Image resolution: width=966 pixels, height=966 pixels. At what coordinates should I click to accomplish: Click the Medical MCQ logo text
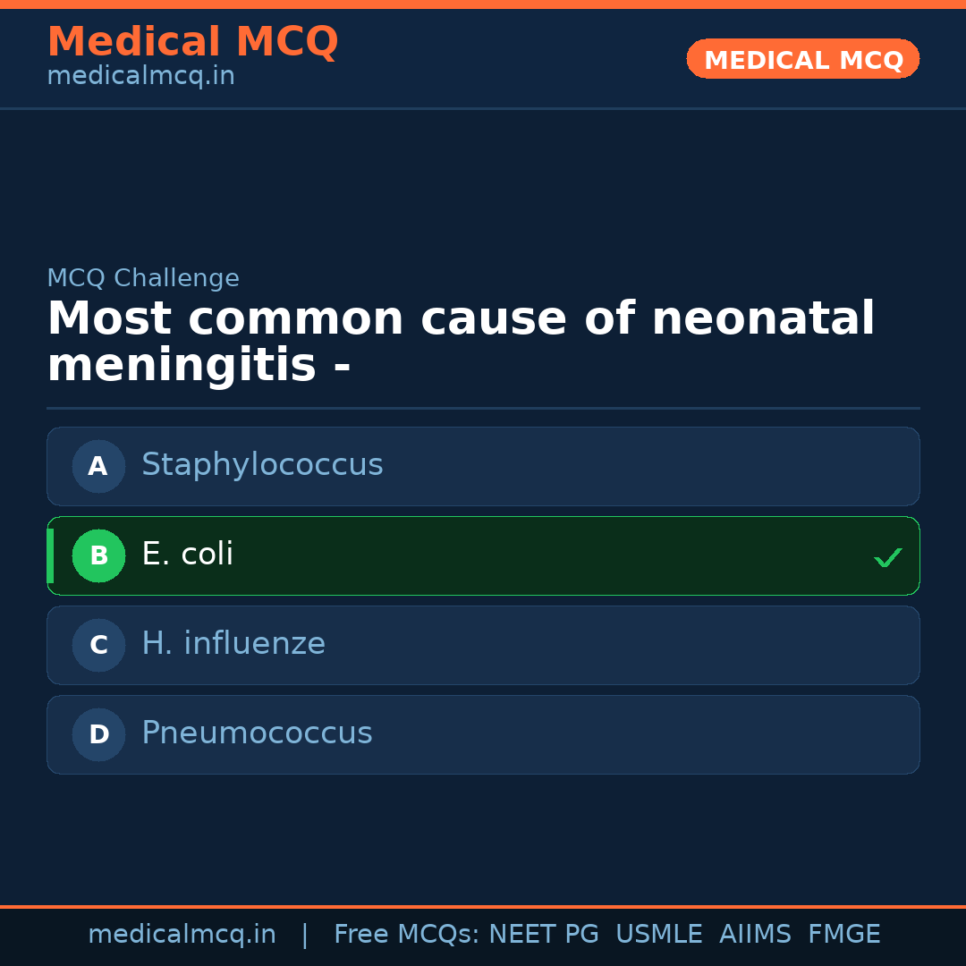point(192,42)
